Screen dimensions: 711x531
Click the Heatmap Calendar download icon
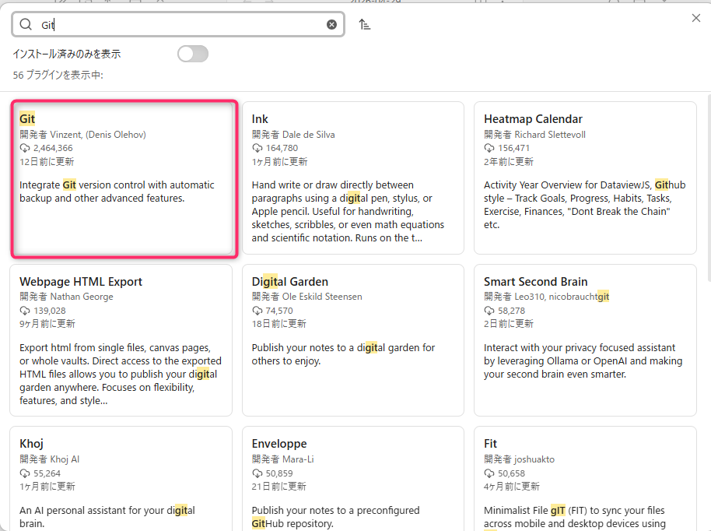[x=489, y=148]
